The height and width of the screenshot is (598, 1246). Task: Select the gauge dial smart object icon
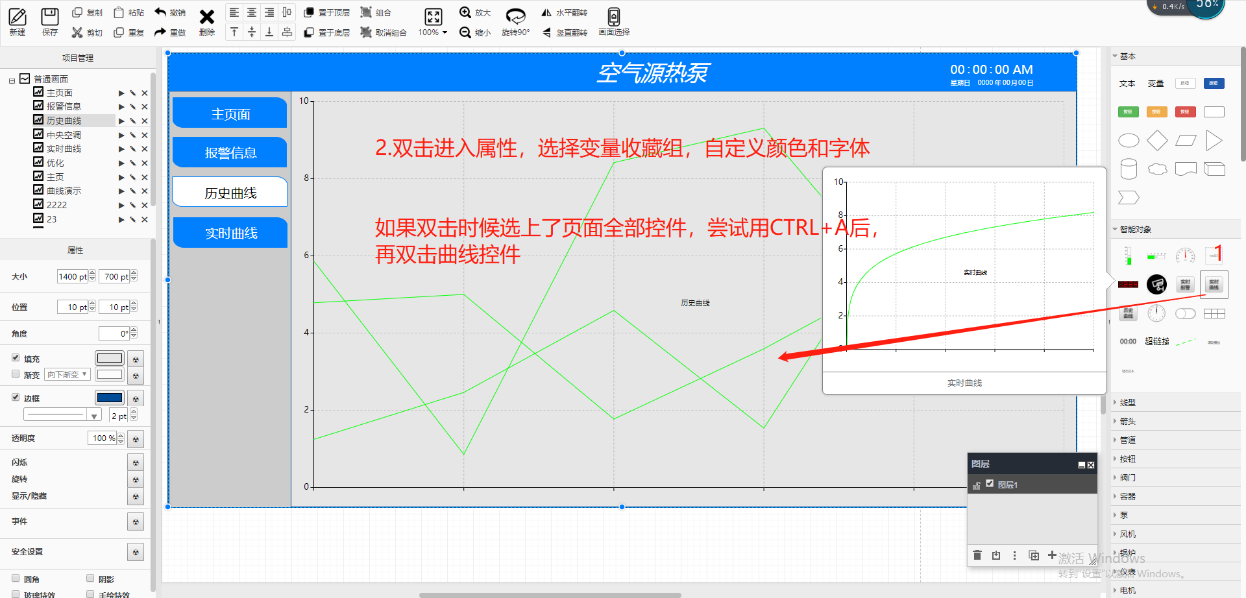[1185, 256]
